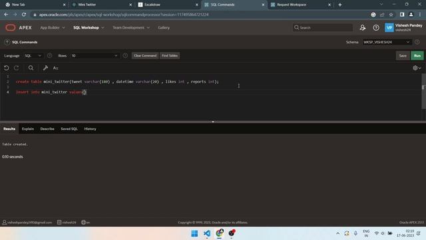Click the splitter handle between editor and results

point(213,121)
